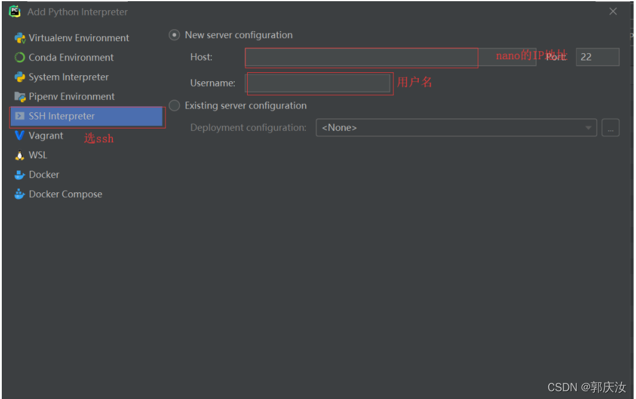This screenshot has height=399, width=636.
Task: Click the Vagrant V icon
Action: pos(20,136)
